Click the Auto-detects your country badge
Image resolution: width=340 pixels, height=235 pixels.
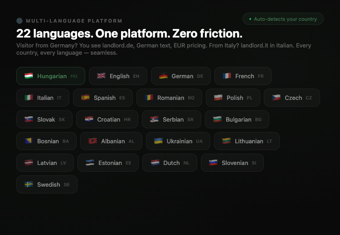[x=283, y=19]
